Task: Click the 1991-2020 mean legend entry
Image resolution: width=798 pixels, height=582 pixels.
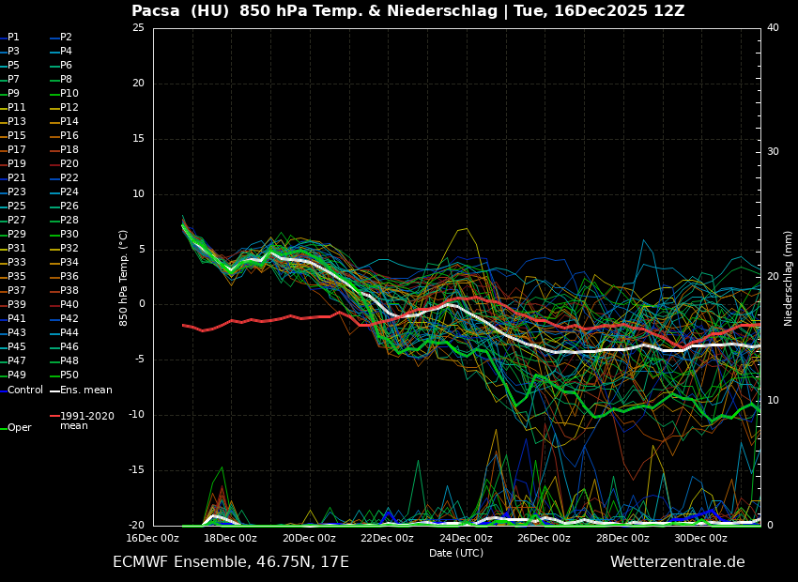Action: tap(86, 421)
